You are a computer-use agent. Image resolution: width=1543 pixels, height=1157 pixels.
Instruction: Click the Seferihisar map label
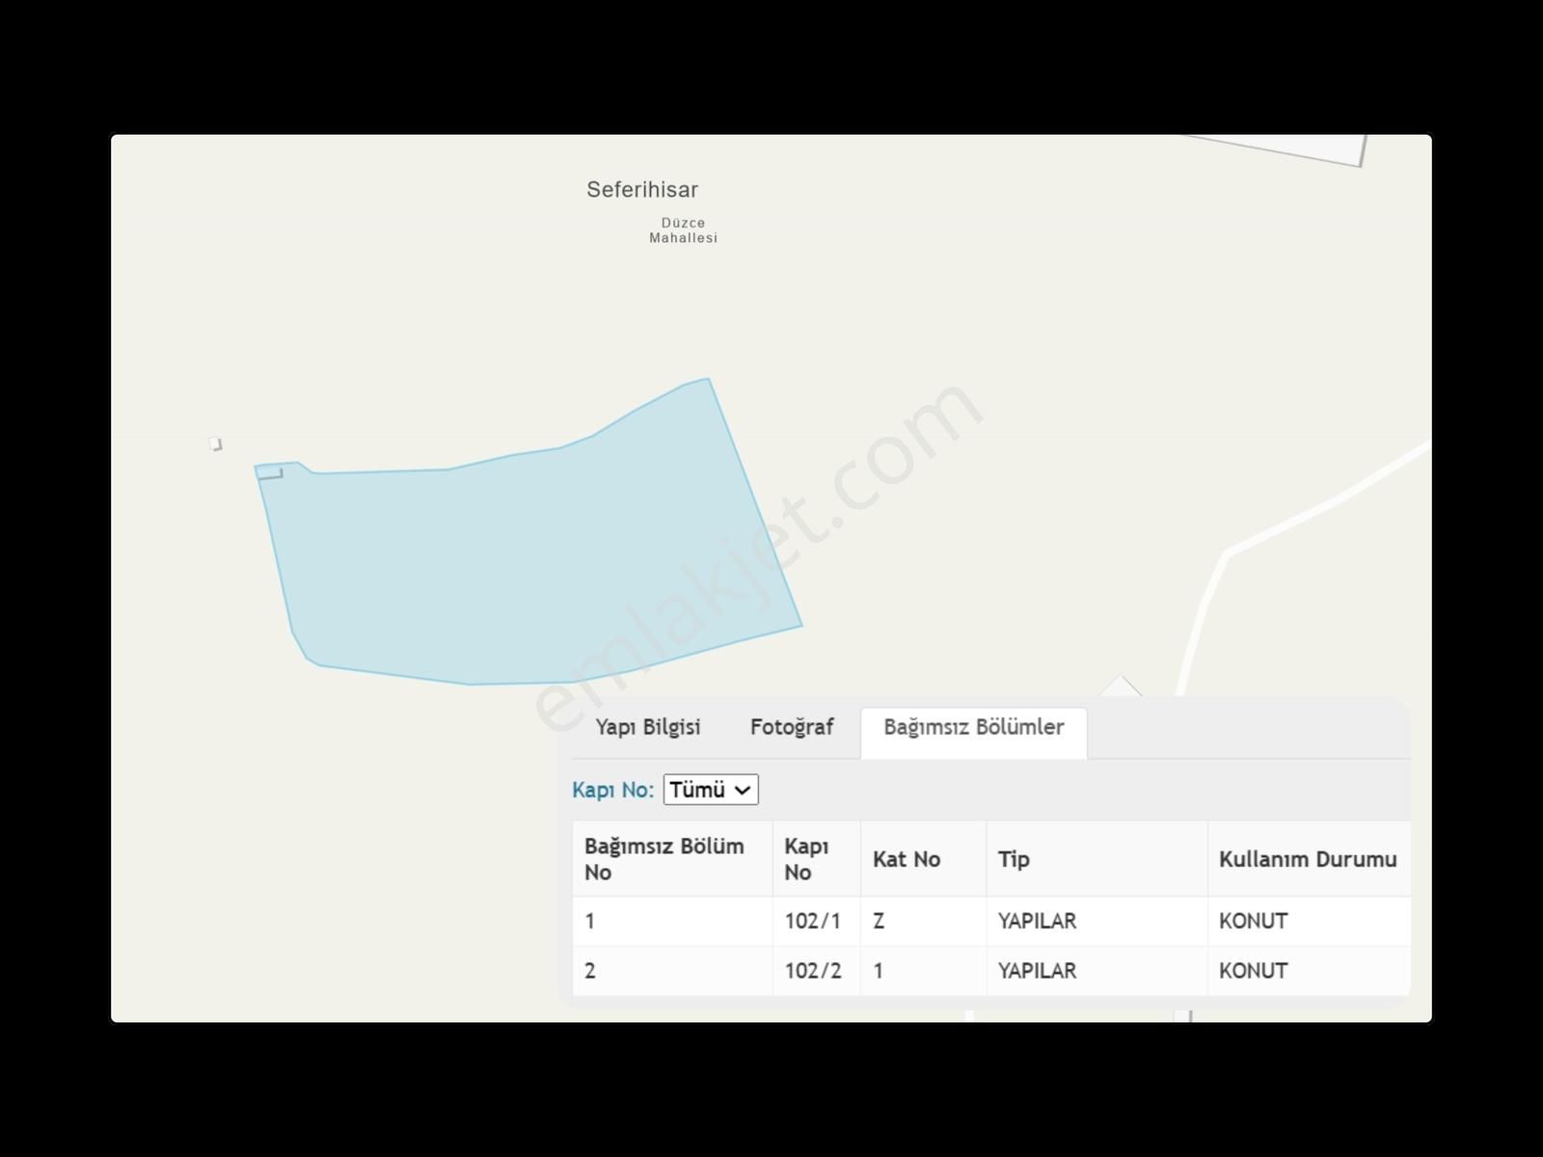(x=642, y=190)
